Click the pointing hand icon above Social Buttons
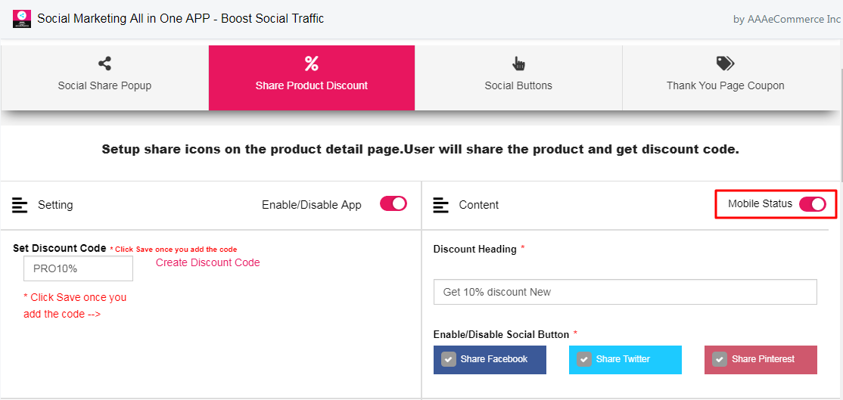 (x=518, y=64)
